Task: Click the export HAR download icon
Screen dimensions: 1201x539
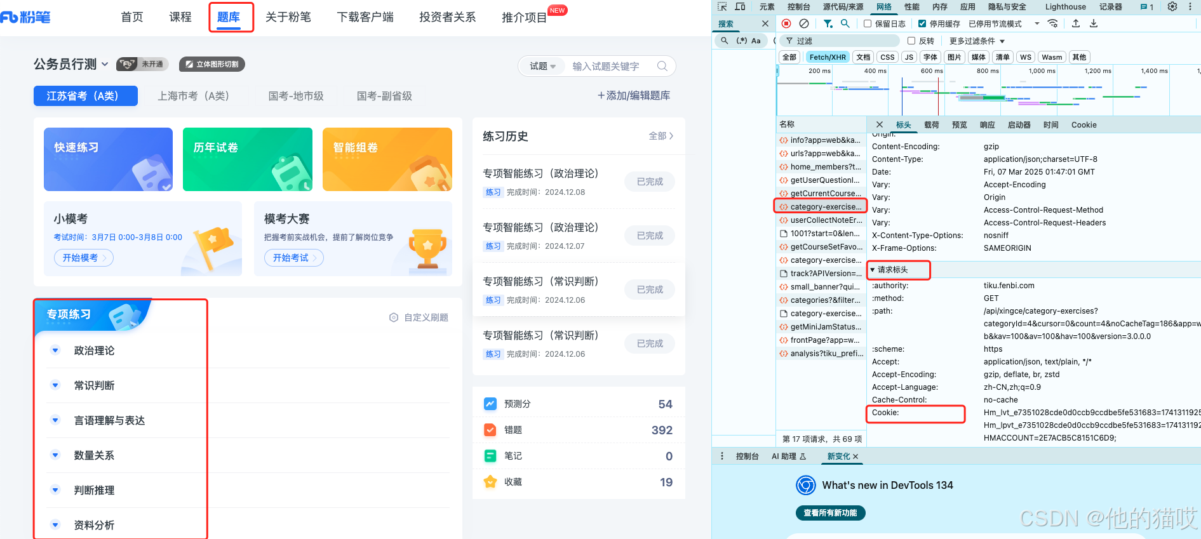Action: pyautogui.click(x=1094, y=23)
